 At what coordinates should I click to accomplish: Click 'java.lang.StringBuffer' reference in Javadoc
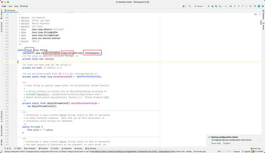(x=45, y=32)
